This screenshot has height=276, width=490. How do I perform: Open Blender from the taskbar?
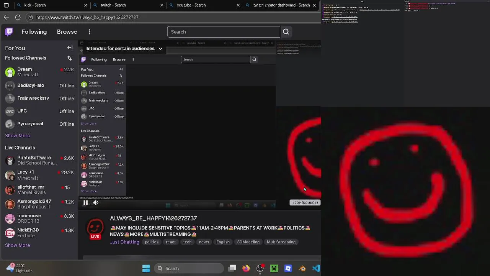(302, 268)
